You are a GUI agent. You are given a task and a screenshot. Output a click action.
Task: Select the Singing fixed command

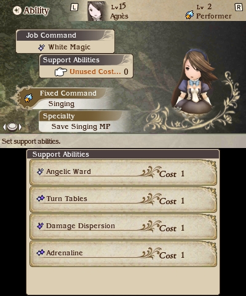pyautogui.click(x=61, y=104)
